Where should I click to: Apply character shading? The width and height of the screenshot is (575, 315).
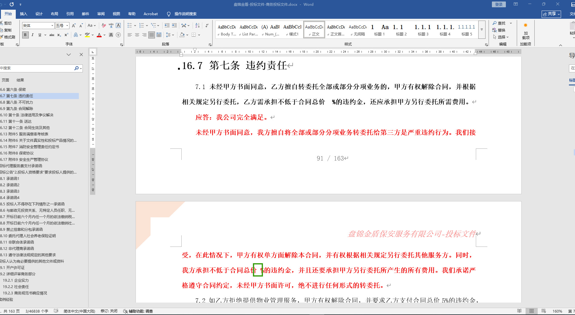(111, 35)
